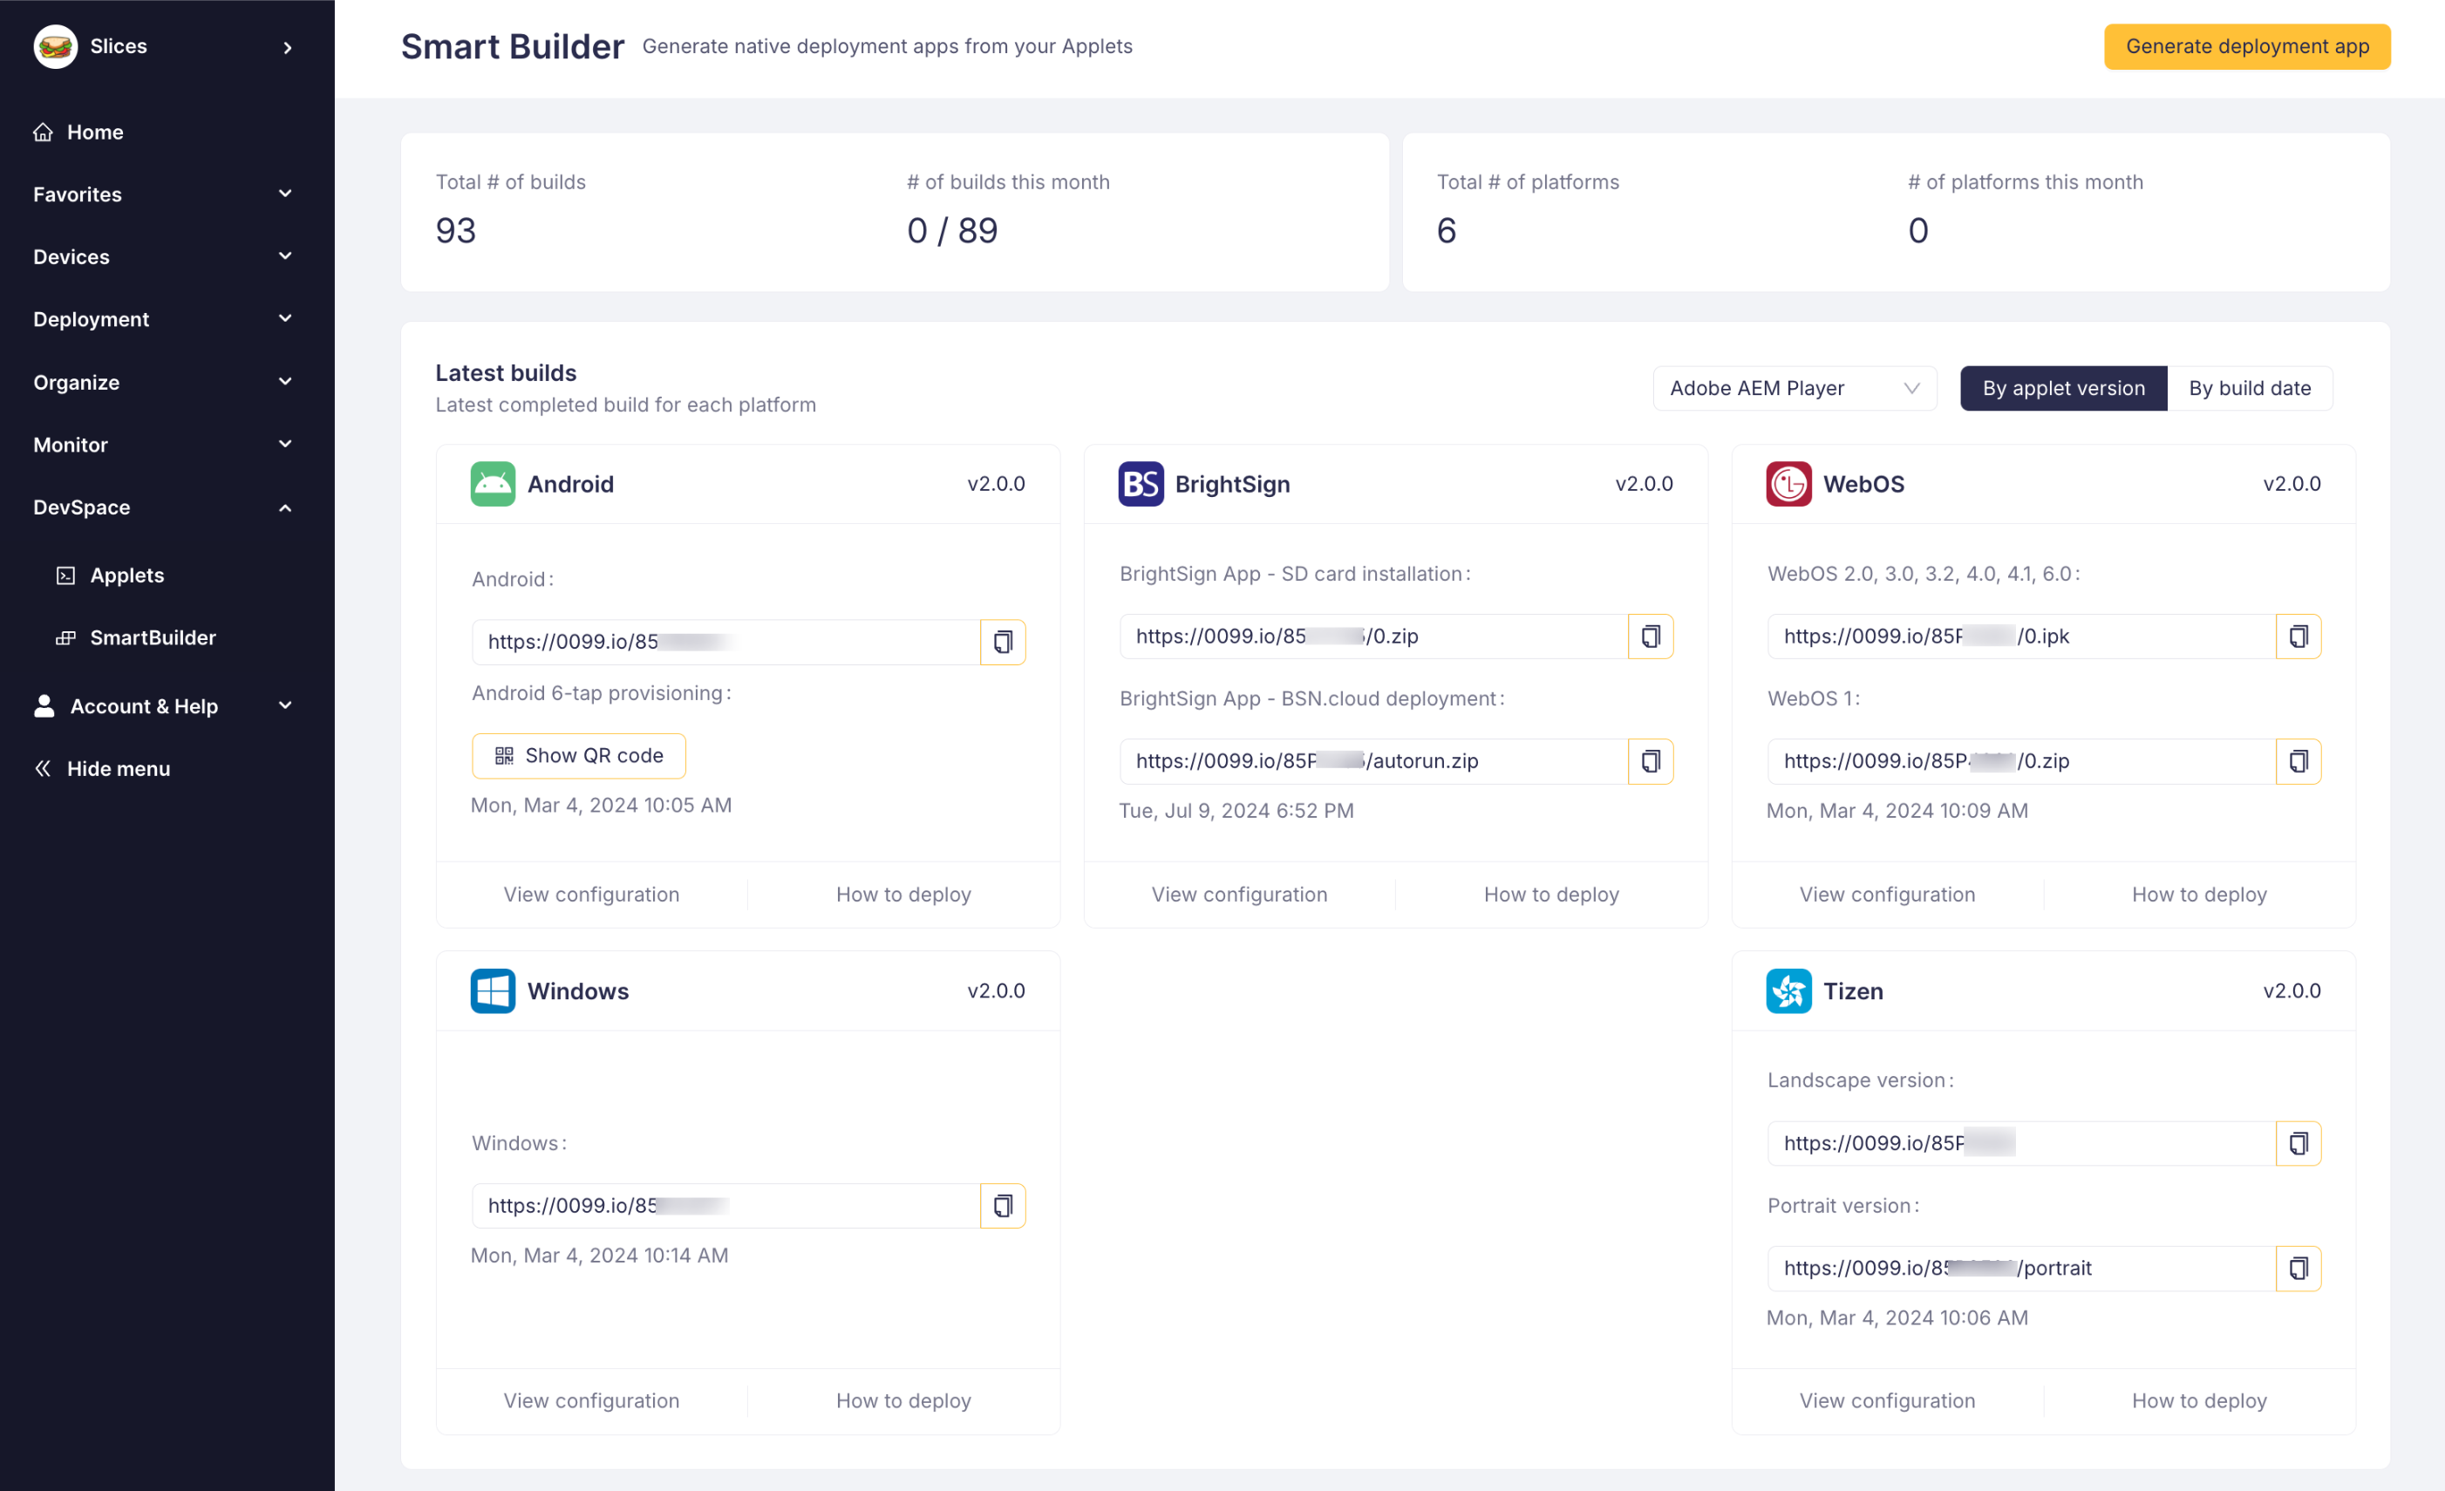This screenshot has height=1491, width=2445.
Task: Click the BrightSign autorun.zip URL field
Action: (1374, 761)
